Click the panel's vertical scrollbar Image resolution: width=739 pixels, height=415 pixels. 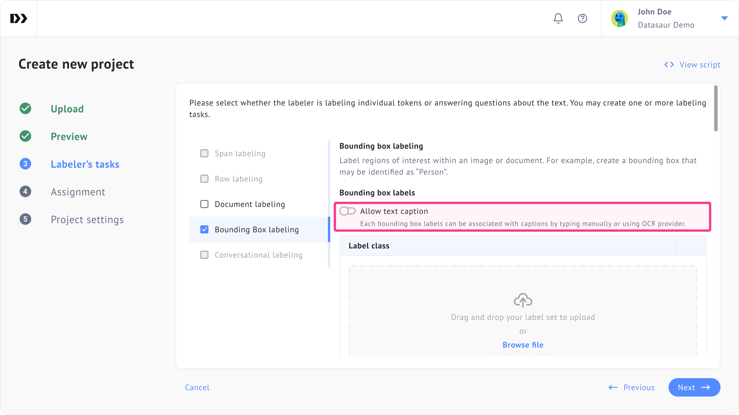coord(716,108)
